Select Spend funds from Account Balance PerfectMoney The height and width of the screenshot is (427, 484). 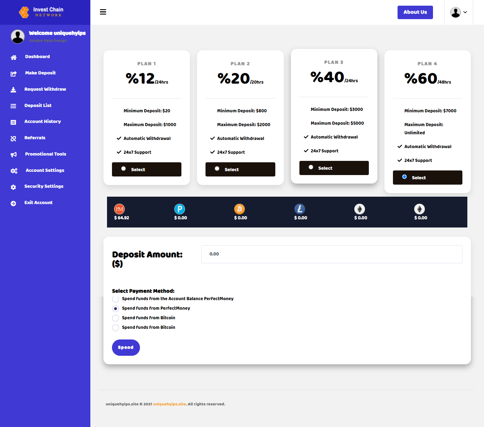(x=116, y=299)
